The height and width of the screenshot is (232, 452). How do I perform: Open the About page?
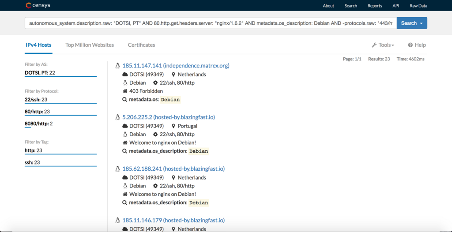(x=328, y=6)
